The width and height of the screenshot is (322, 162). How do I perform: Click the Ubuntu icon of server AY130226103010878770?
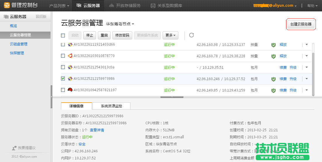tap(70, 56)
